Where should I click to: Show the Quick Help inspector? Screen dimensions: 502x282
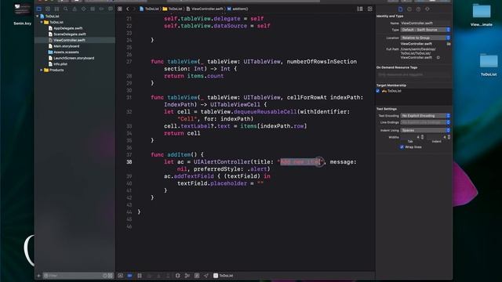click(x=418, y=9)
